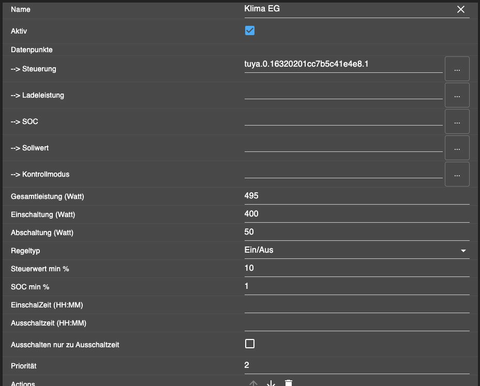The image size is (480, 386).
Task: Open datapoint browser for Kontrollmodus
Action: click(457, 174)
